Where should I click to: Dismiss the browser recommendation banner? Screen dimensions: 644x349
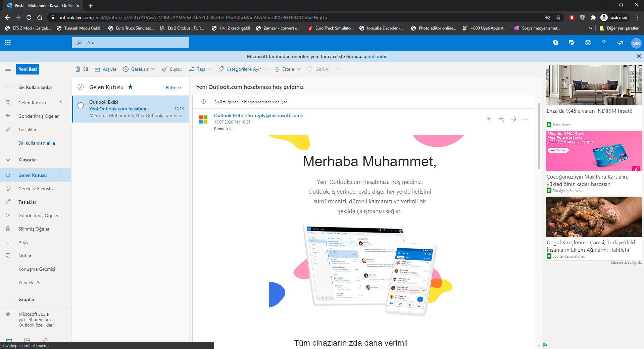(x=639, y=56)
